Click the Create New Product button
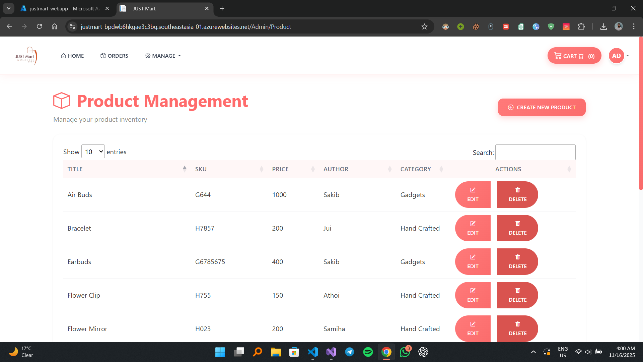Viewport: 643px width, 362px height. coord(542,107)
